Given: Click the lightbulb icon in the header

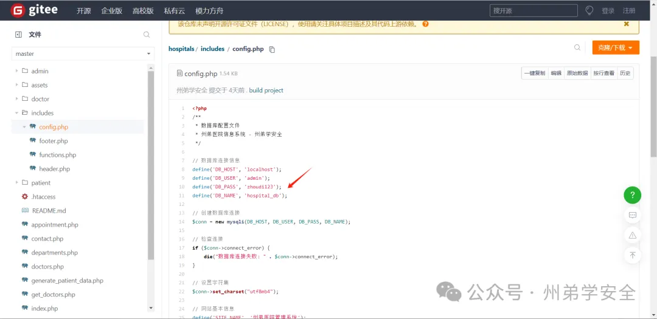Looking at the screenshot, I should pyautogui.click(x=589, y=10).
